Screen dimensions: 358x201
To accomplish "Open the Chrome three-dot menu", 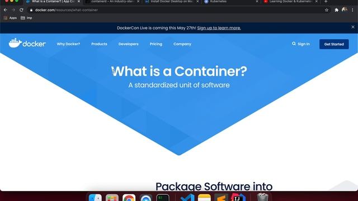I will [353, 10].
